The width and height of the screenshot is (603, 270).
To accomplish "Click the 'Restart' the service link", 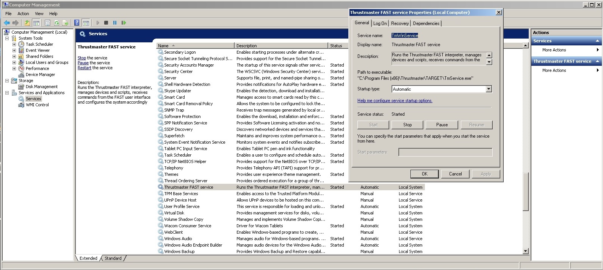I will 84,68.
